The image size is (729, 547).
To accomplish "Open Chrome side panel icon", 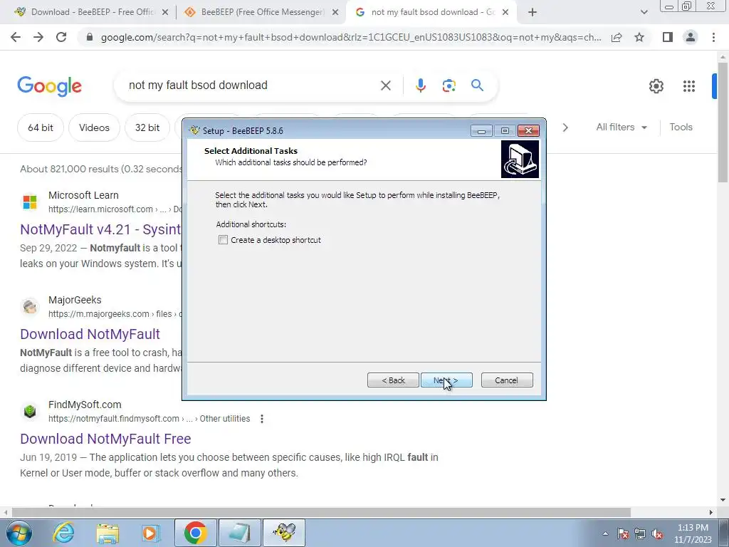I will click(668, 37).
